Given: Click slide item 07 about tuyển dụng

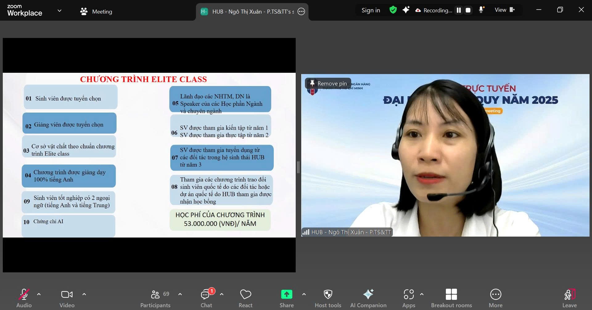Looking at the screenshot, I should pos(222,158).
